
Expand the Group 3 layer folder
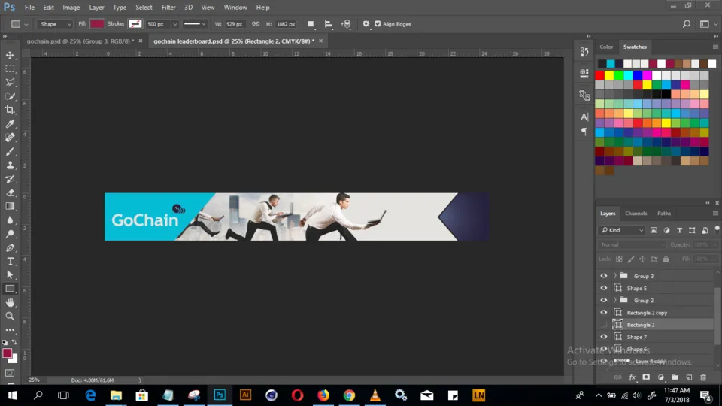point(615,276)
